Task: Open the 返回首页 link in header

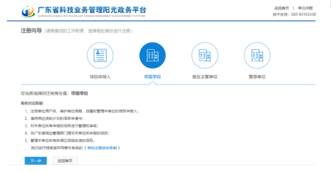Action: [x=282, y=8]
